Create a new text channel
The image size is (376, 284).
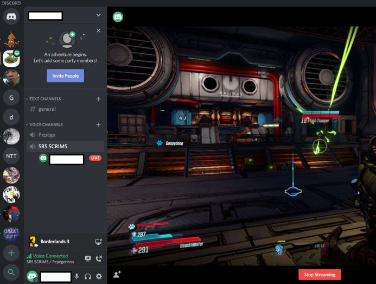[98, 99]
